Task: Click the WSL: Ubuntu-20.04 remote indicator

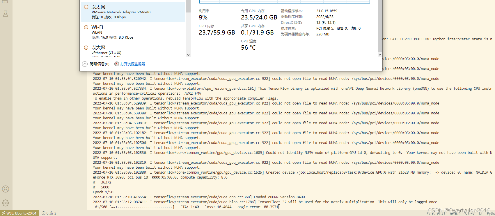Action: [19, 213]
